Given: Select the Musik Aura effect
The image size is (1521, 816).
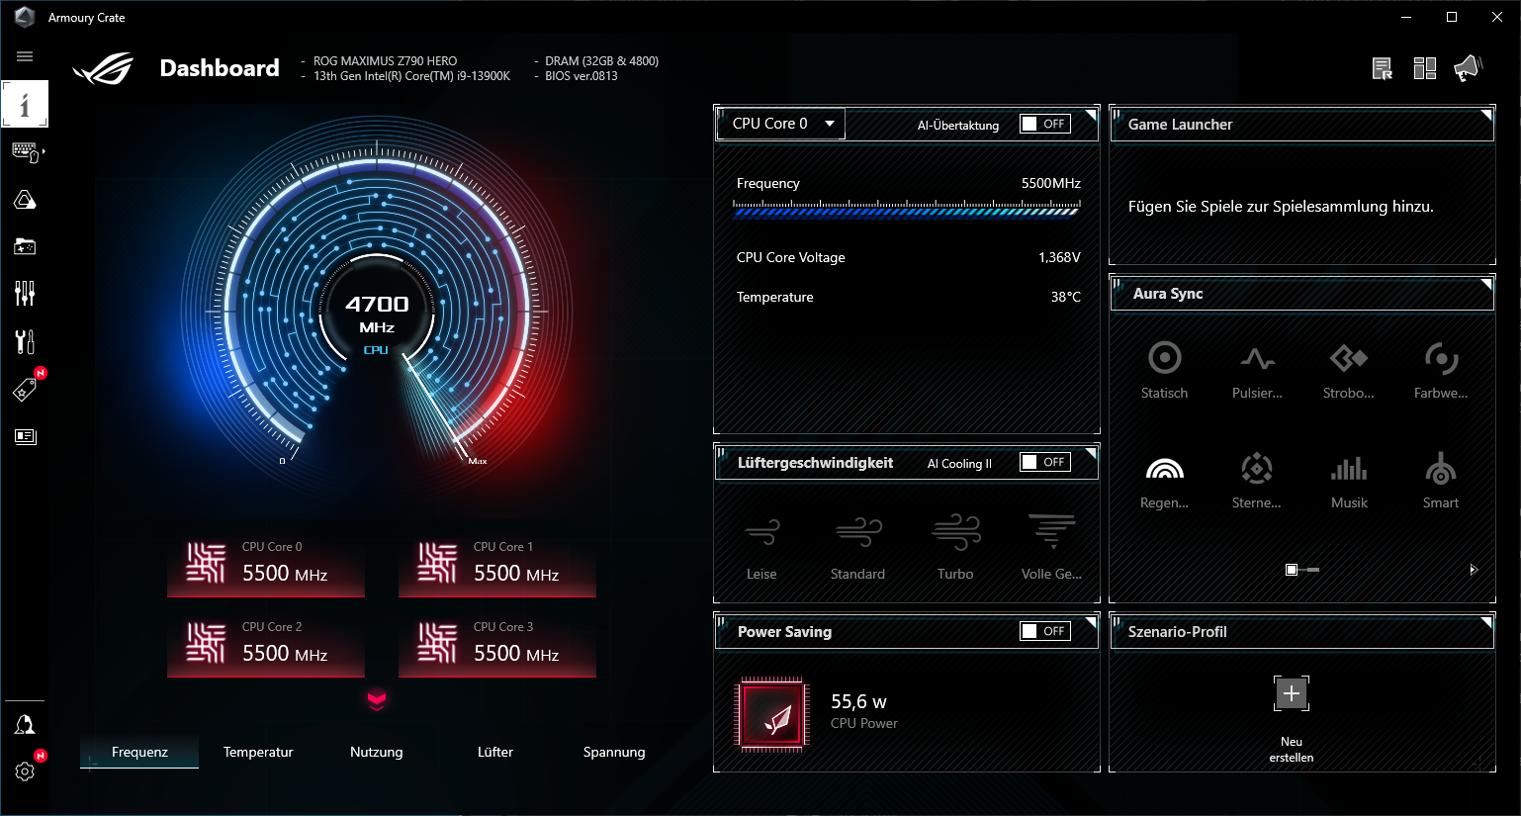Looking at the screenshot, I should tap(1349, 481).
